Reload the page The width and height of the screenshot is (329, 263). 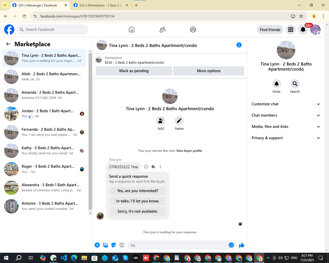click(24, 16)
